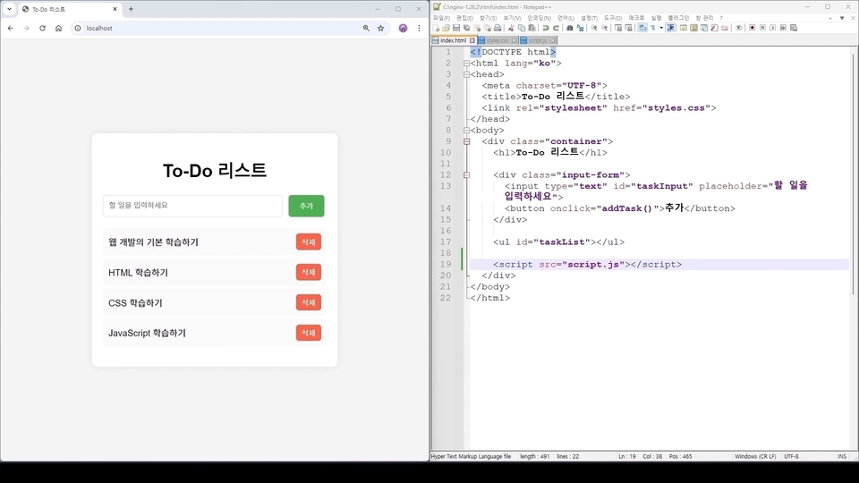Open the 파일(F) menu
Image resolution: width=859 pixels, height=483 pixels.
click(441, 18)
